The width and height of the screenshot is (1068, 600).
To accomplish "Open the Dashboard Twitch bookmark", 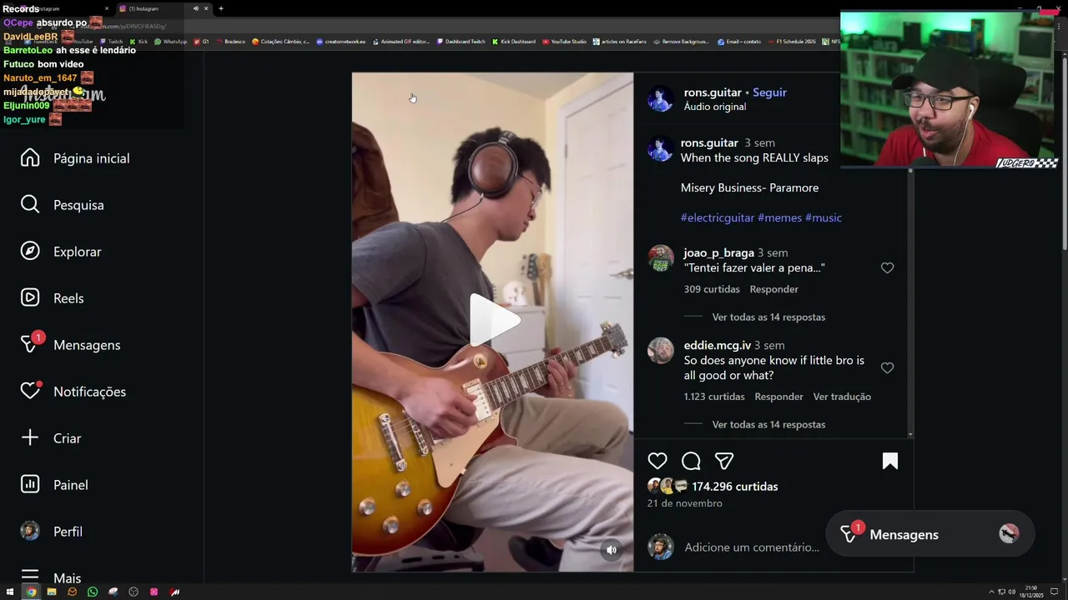I will coord(461,42).
